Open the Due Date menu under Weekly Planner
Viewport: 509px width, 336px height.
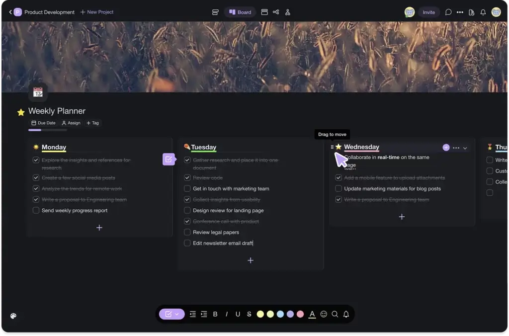44,123
